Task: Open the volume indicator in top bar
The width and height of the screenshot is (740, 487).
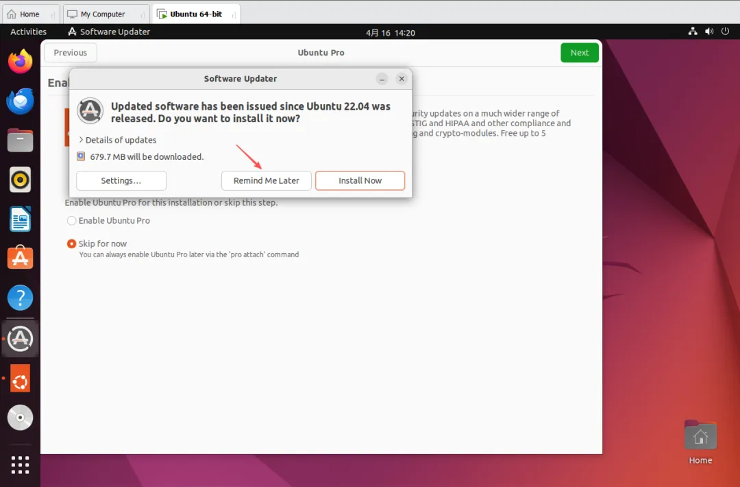Action: click(x=709, y=32)
